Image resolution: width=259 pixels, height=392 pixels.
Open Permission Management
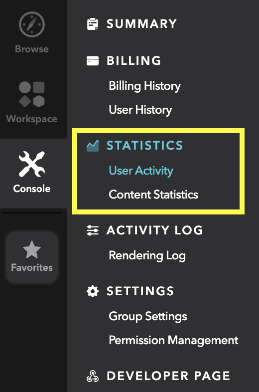(x=174, y=340)
